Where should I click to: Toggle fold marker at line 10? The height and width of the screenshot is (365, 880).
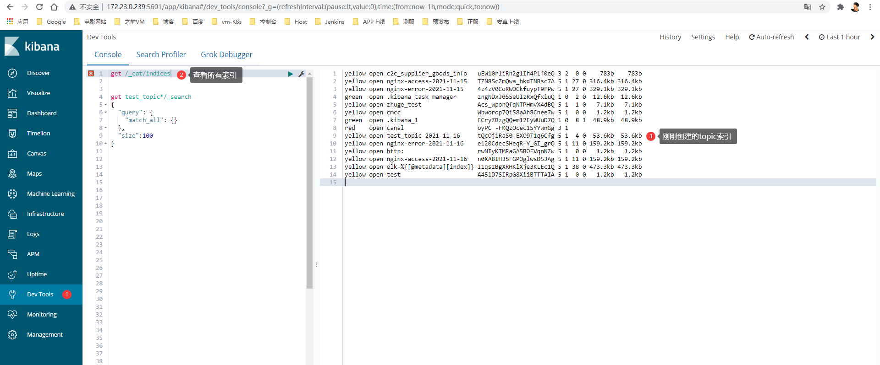(x=105, y=144)
